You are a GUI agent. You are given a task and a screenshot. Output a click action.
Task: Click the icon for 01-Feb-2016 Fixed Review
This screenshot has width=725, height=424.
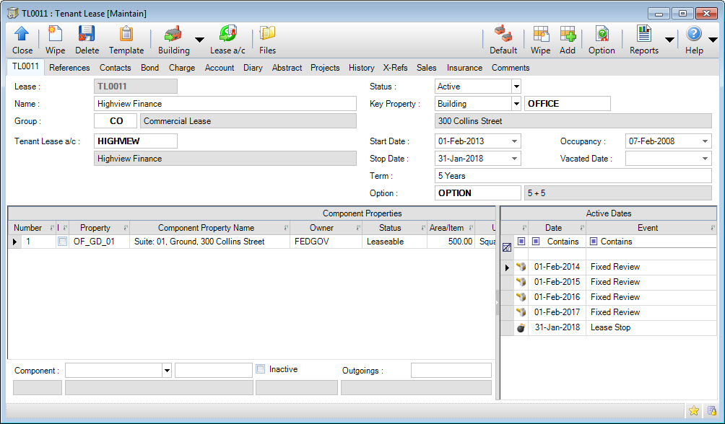[x=521, y=297]
